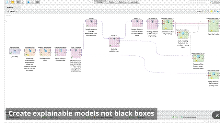Add the recommended Generate Attributes operator
Screen dimensions: 220x124
point(189,117)
